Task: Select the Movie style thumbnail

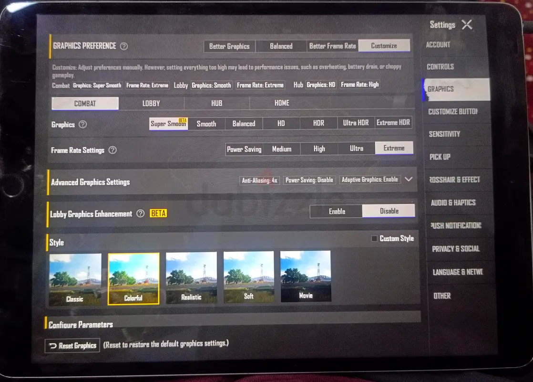Action: tap(306, 276)
